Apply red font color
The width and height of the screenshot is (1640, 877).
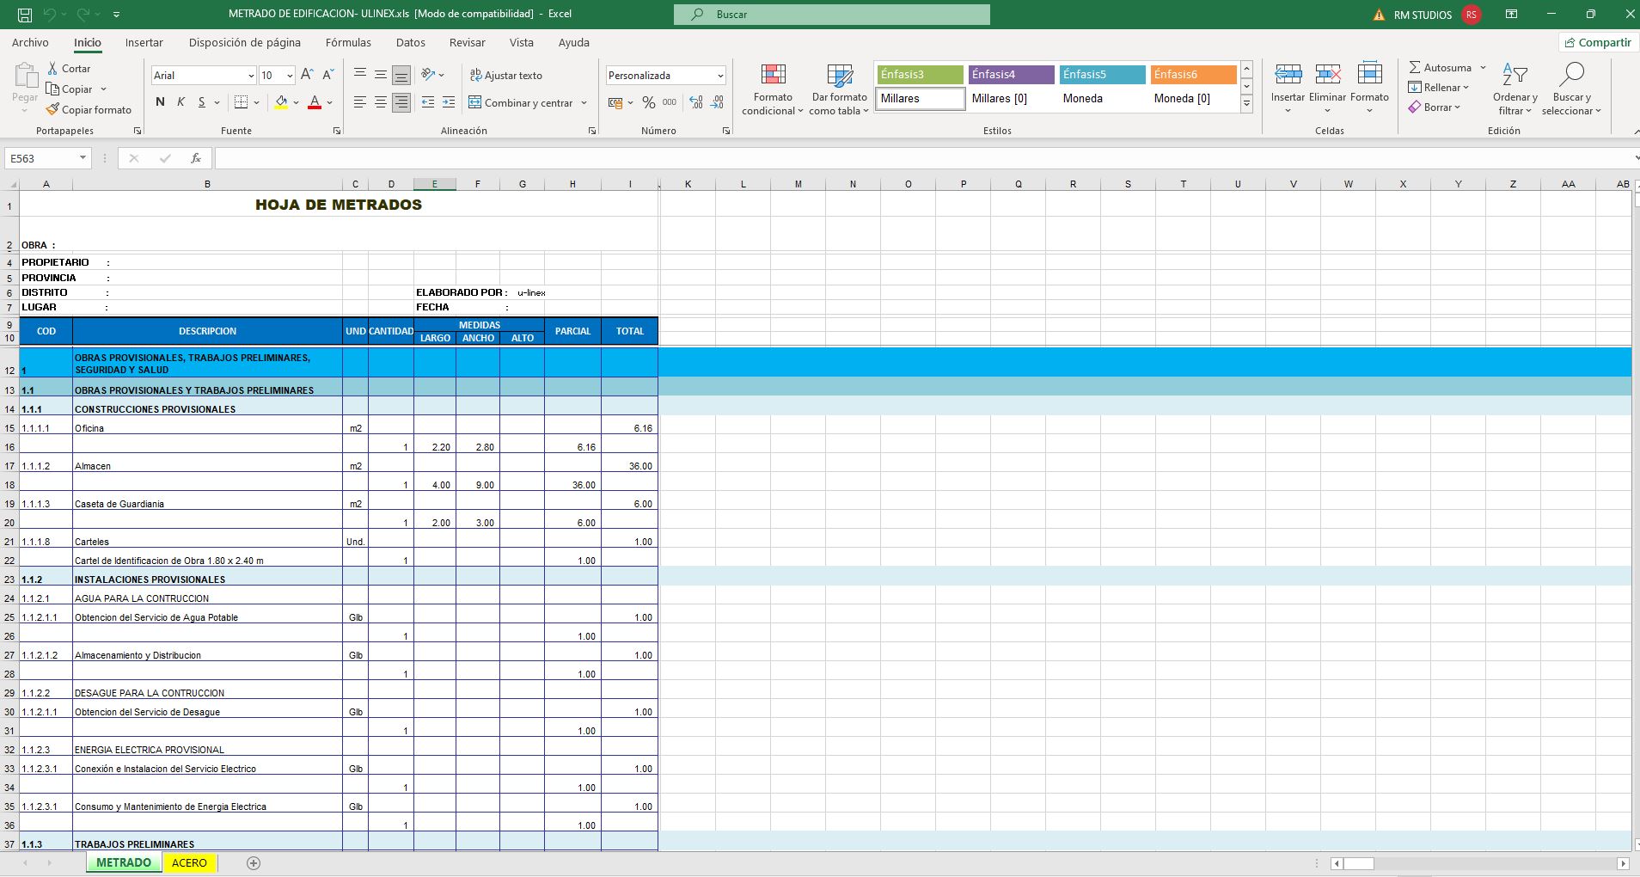pyautogui.click(x=315, y=102)
